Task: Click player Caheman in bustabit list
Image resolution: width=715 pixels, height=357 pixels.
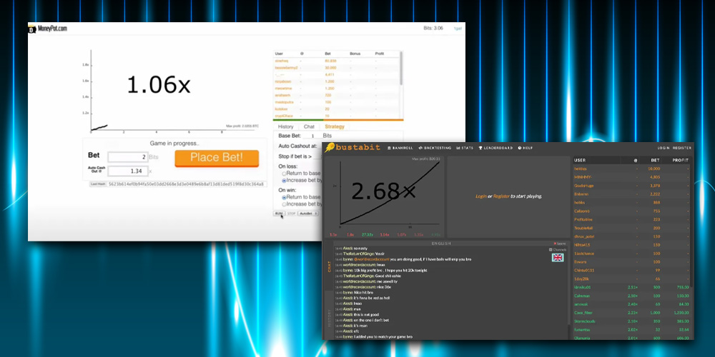Action: [581, 296]
